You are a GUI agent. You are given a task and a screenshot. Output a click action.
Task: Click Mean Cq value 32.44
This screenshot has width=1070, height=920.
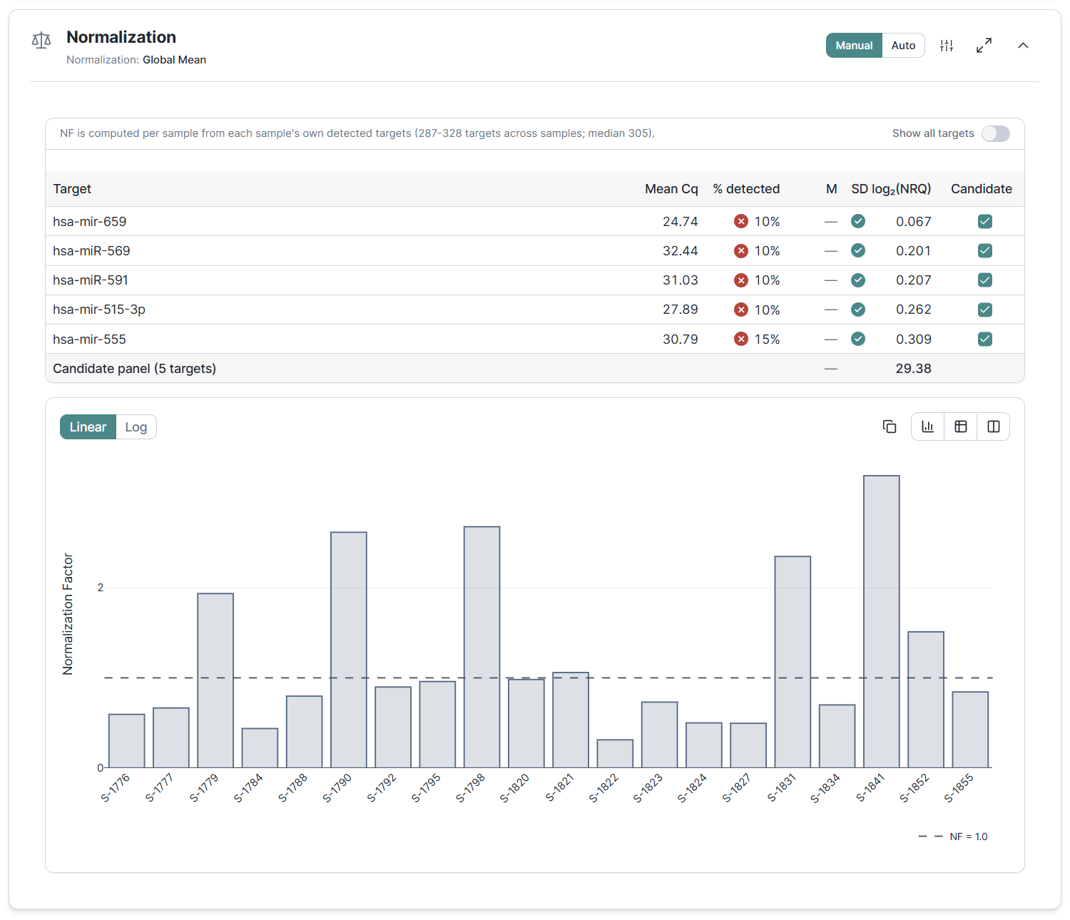point(681,251)
